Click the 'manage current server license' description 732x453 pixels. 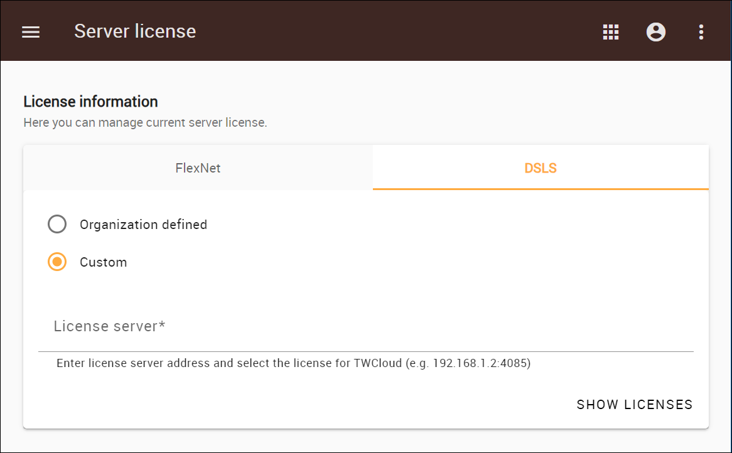click(145, 122)
